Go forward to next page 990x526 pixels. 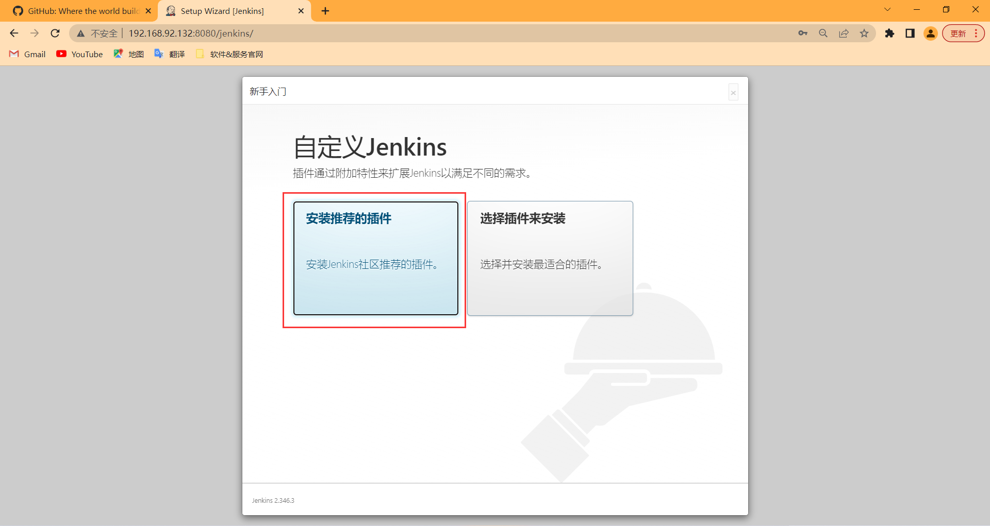click(x=35, y=33)
